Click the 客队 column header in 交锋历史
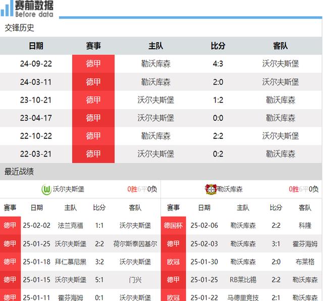The image size is (323, 301). coord(281,45)
